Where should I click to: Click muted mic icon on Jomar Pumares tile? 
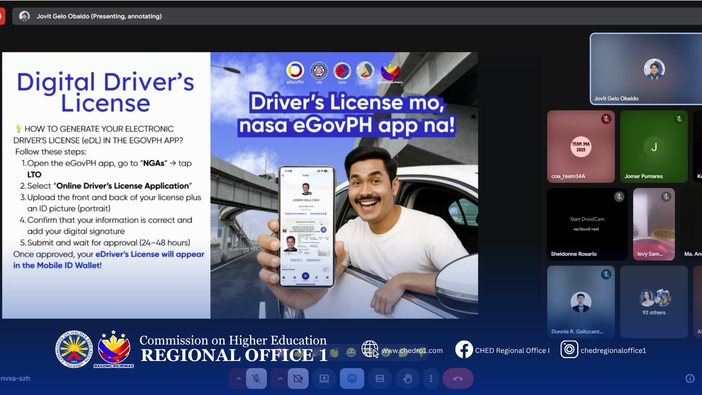tap(679, 119)
